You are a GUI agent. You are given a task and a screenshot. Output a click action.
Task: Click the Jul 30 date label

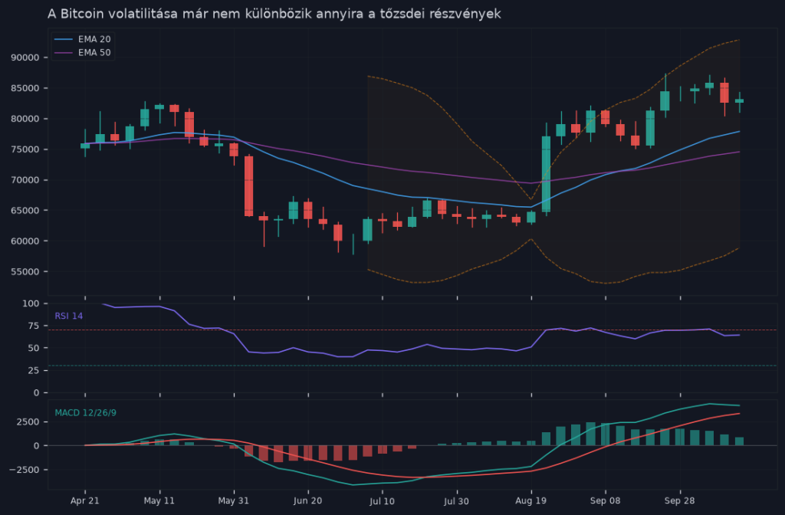[457, 500]
